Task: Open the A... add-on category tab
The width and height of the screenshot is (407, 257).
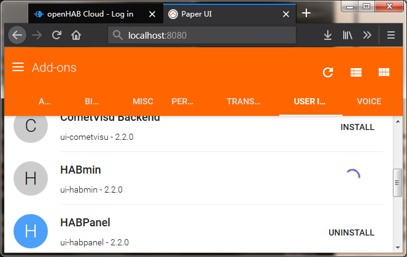Action: pyautogui.click(x=44, y=101)
